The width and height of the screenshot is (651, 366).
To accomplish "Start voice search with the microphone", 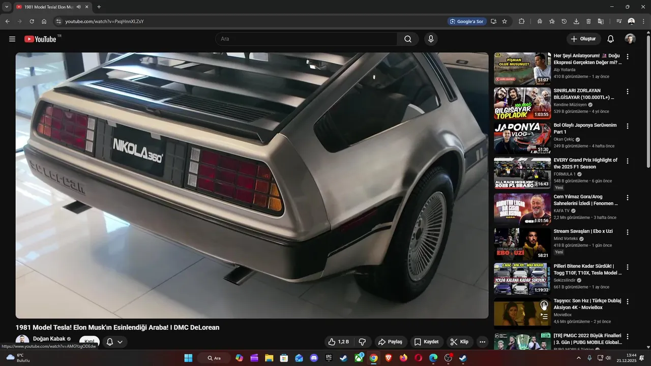I will [431, 39].
